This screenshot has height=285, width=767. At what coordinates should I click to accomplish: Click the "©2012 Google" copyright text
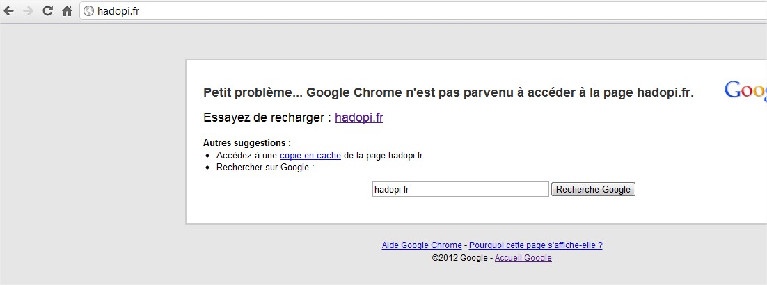tap(459, 258)
